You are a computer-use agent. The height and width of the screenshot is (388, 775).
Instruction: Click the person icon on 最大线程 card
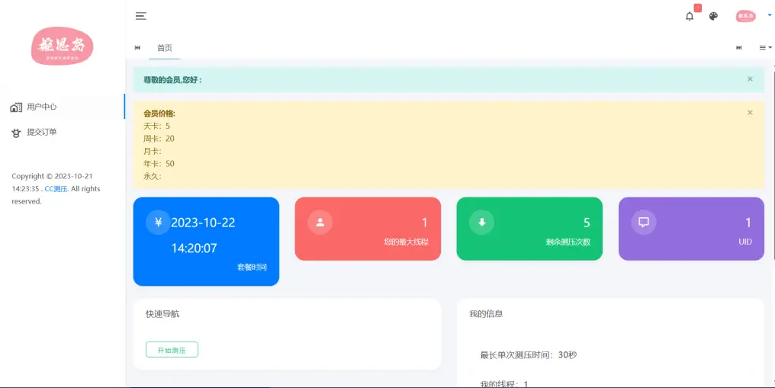[x=320, y=222]
